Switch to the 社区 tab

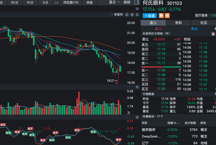pos(204,23)
